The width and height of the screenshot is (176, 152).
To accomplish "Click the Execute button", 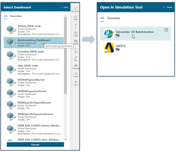I will click(35, 144).
